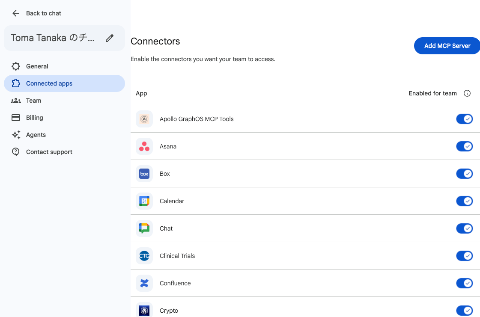Click the Box row label
The image size is (480, 317).
[165, 174]
